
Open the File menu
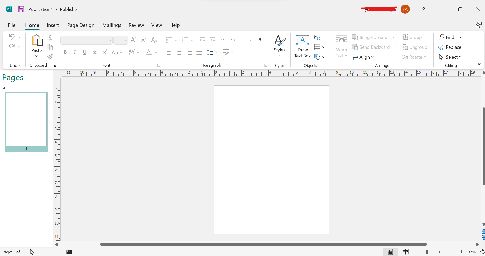12,25
